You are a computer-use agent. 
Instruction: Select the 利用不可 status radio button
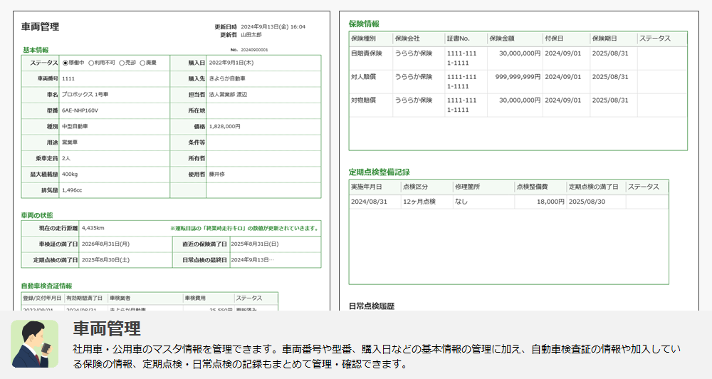pyautogui.click(x=92, y=63)
